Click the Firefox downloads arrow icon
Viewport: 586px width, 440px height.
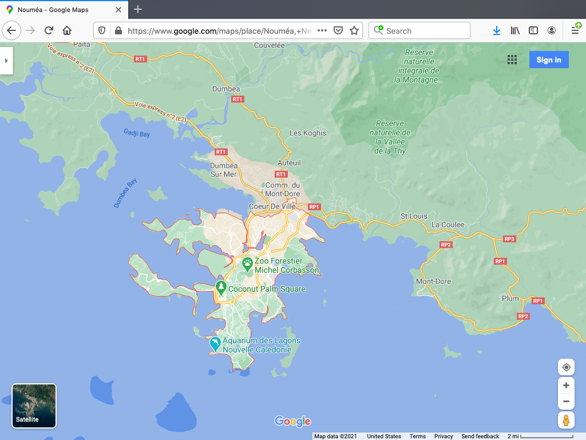point(496,30)
